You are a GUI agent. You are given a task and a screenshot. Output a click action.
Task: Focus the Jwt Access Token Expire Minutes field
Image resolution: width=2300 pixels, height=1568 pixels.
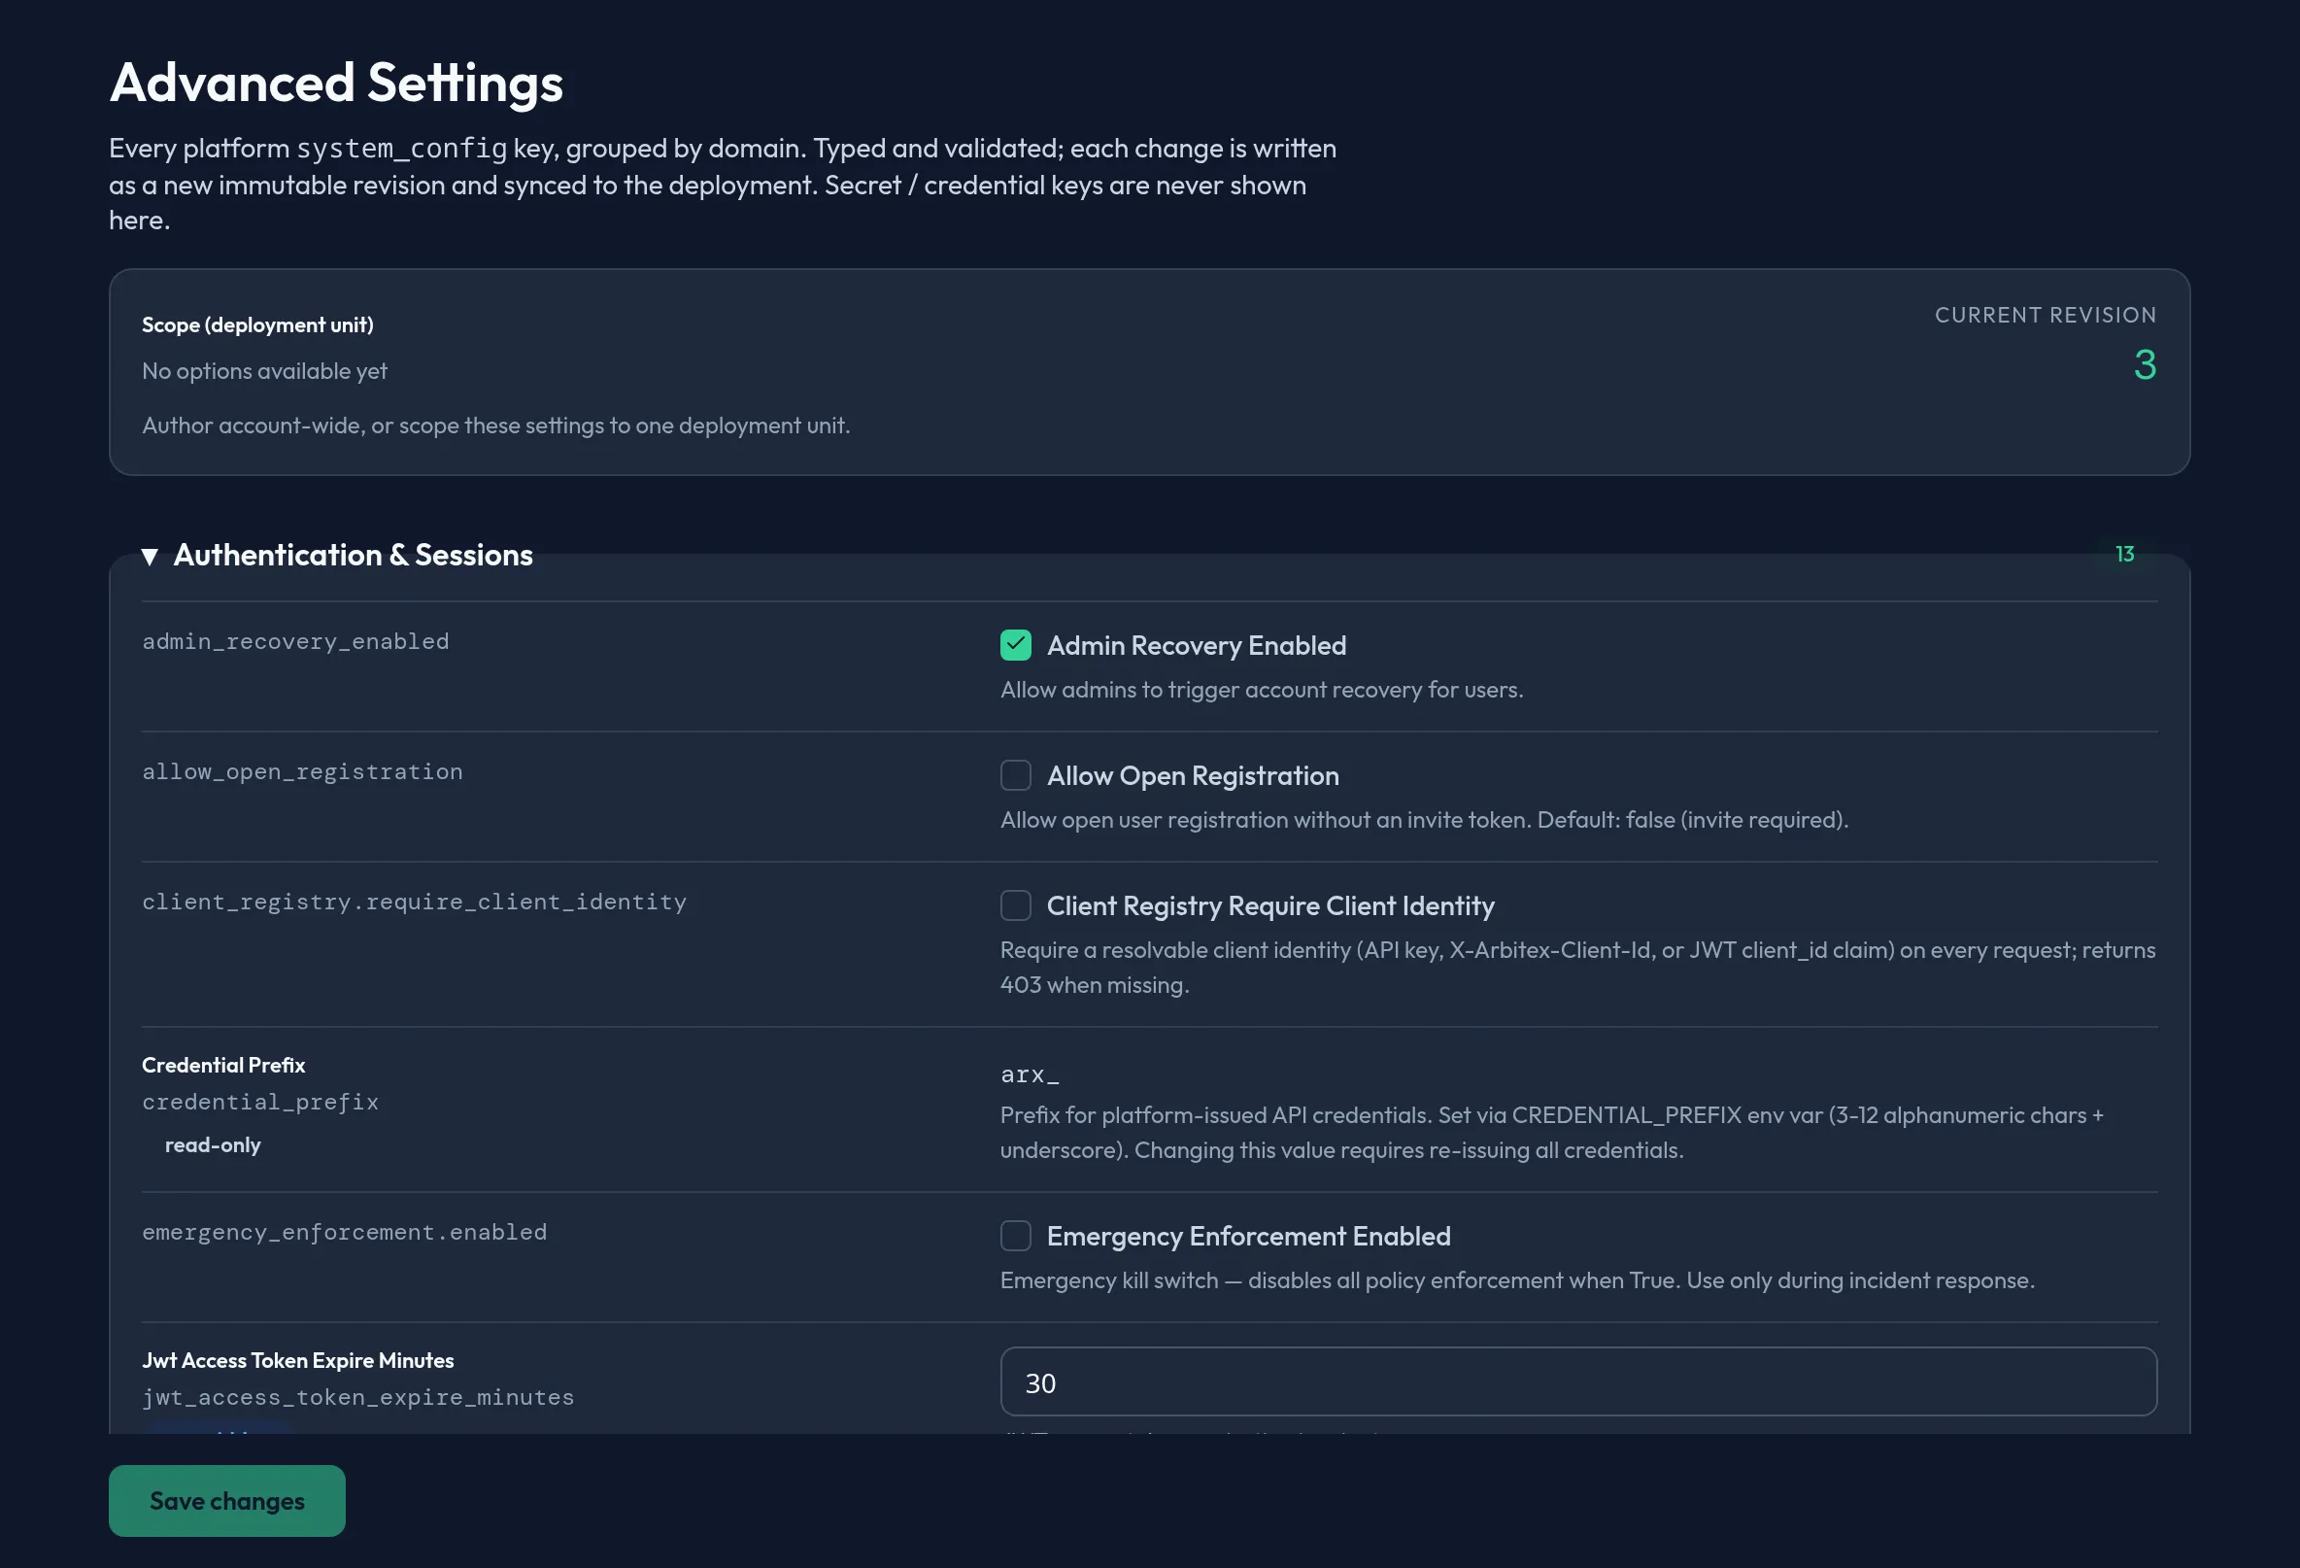pos(1578,1381)
